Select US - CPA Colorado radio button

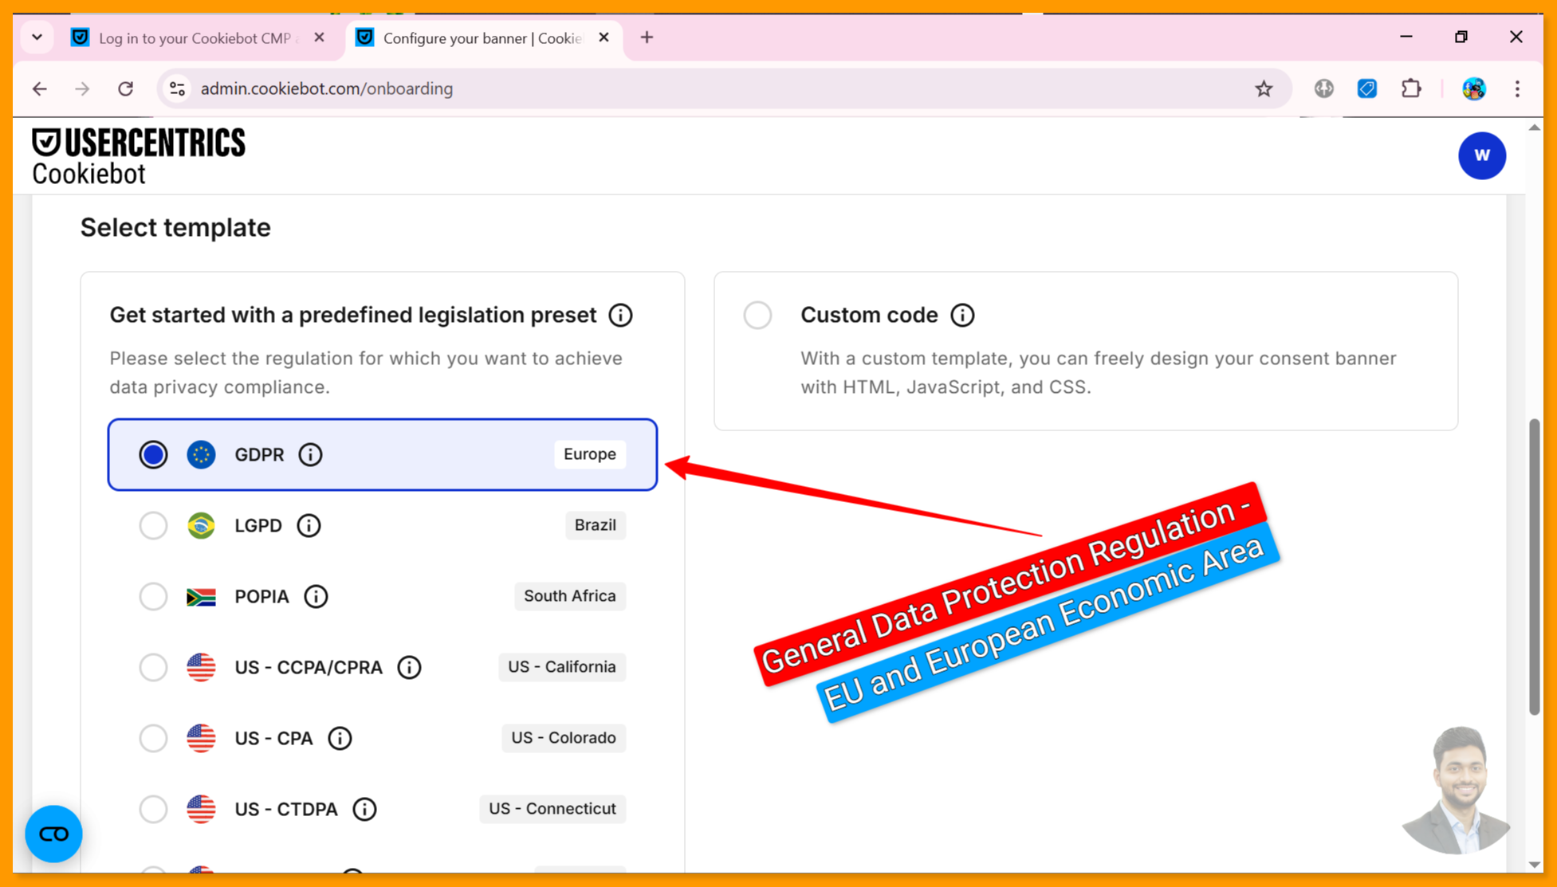pyautogui.click(x=153, y=738)
